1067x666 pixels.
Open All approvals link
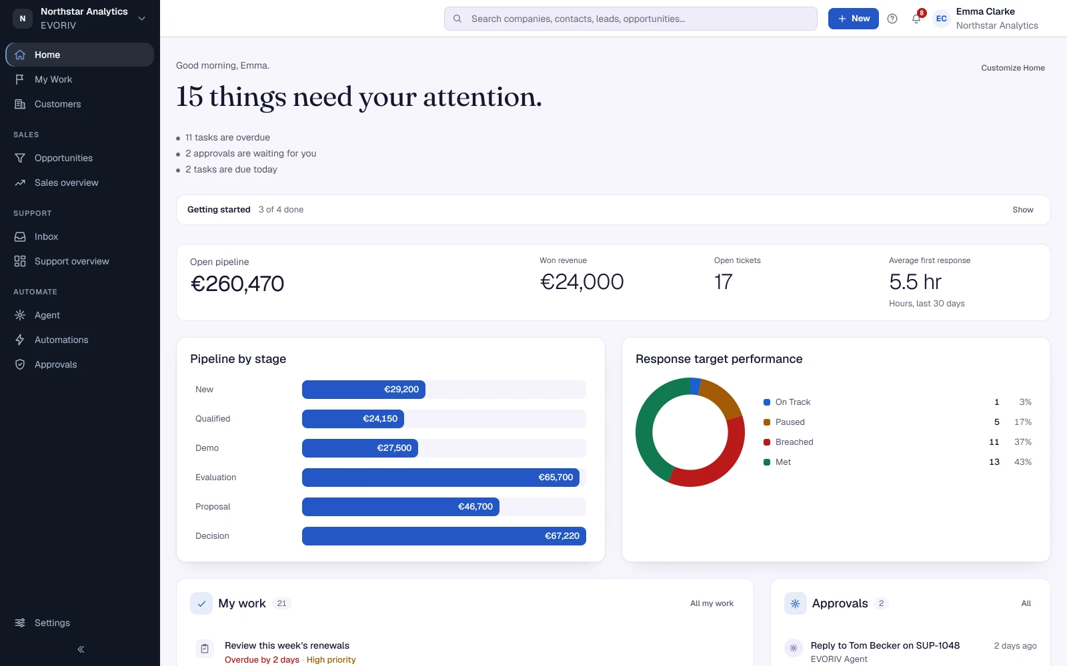coord(1026,603)
